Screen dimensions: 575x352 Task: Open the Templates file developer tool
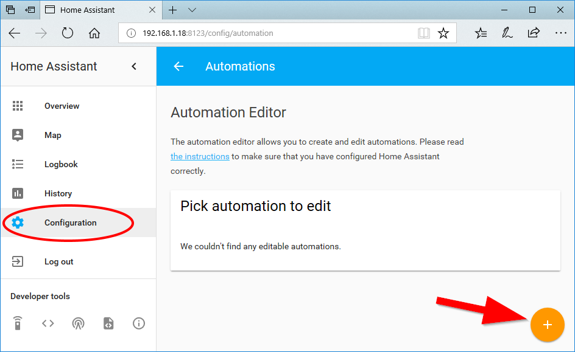[x=108, y=323]
